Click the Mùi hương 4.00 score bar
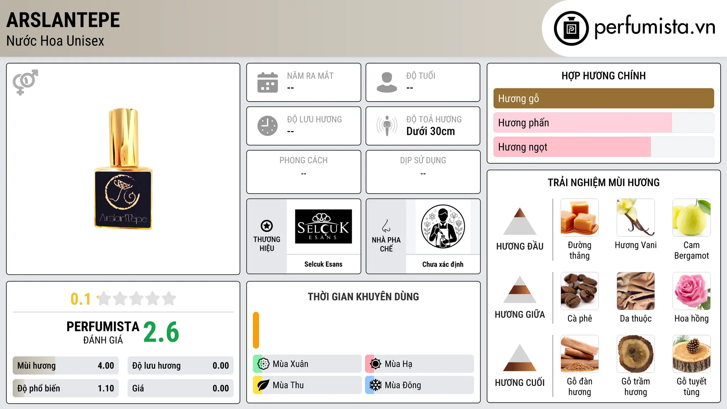This screenshot has height=409, width=727. pyautogui.click(x=66, y=366)
